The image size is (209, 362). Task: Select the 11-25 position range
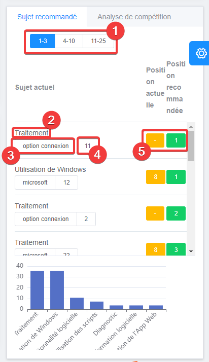pyautogui.click(x=98, y=41)
